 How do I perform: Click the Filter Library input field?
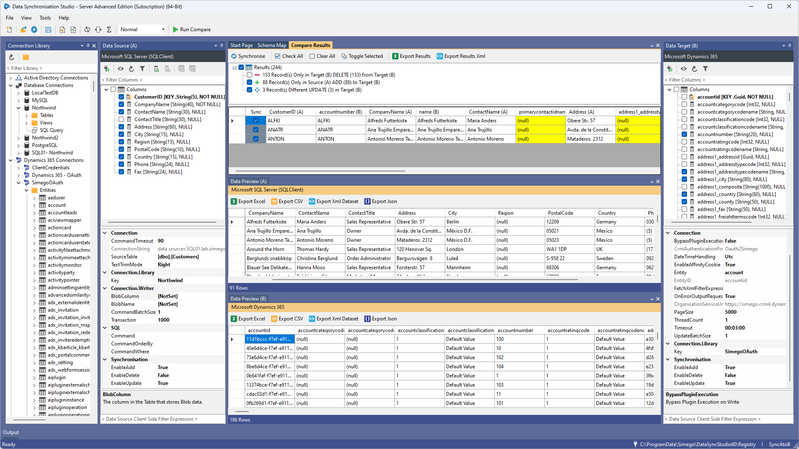tap(52, 68)
